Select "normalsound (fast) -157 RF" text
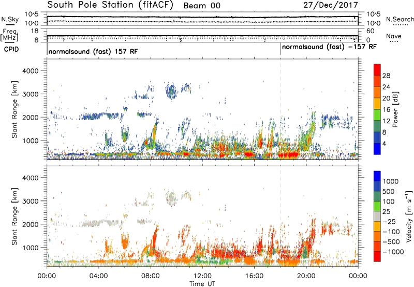 pos(329,47)
